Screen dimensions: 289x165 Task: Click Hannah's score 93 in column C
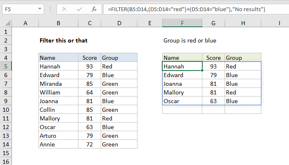pos(90,66)
